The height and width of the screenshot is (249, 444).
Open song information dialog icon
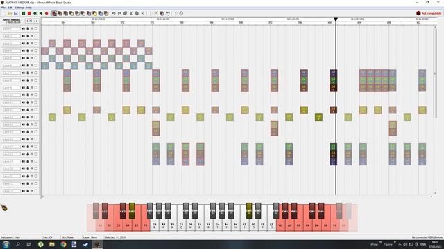(x=151, y=13)
